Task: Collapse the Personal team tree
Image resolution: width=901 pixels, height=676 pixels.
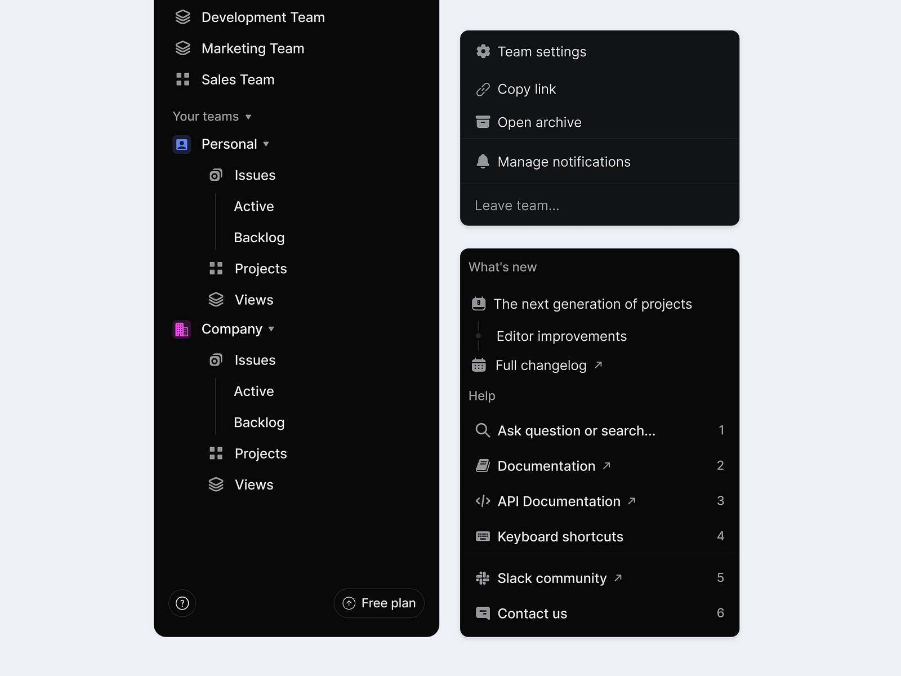Action: tap(266, 144)
